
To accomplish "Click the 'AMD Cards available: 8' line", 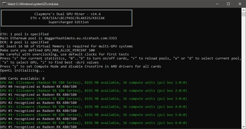I will click(x=22, y=78).
